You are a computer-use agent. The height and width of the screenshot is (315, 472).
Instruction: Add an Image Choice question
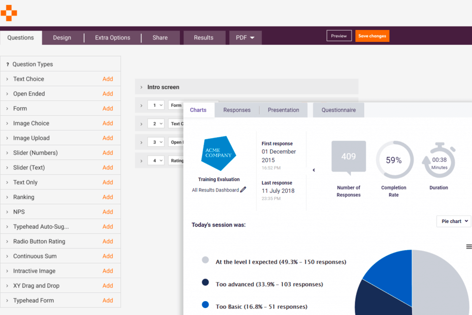point(108,123)
